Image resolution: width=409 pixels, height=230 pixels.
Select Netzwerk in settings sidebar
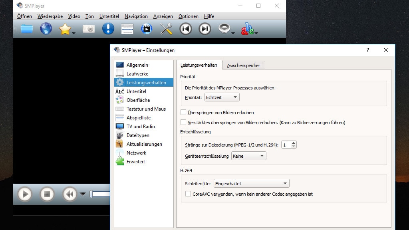click(x=144, y=153)
